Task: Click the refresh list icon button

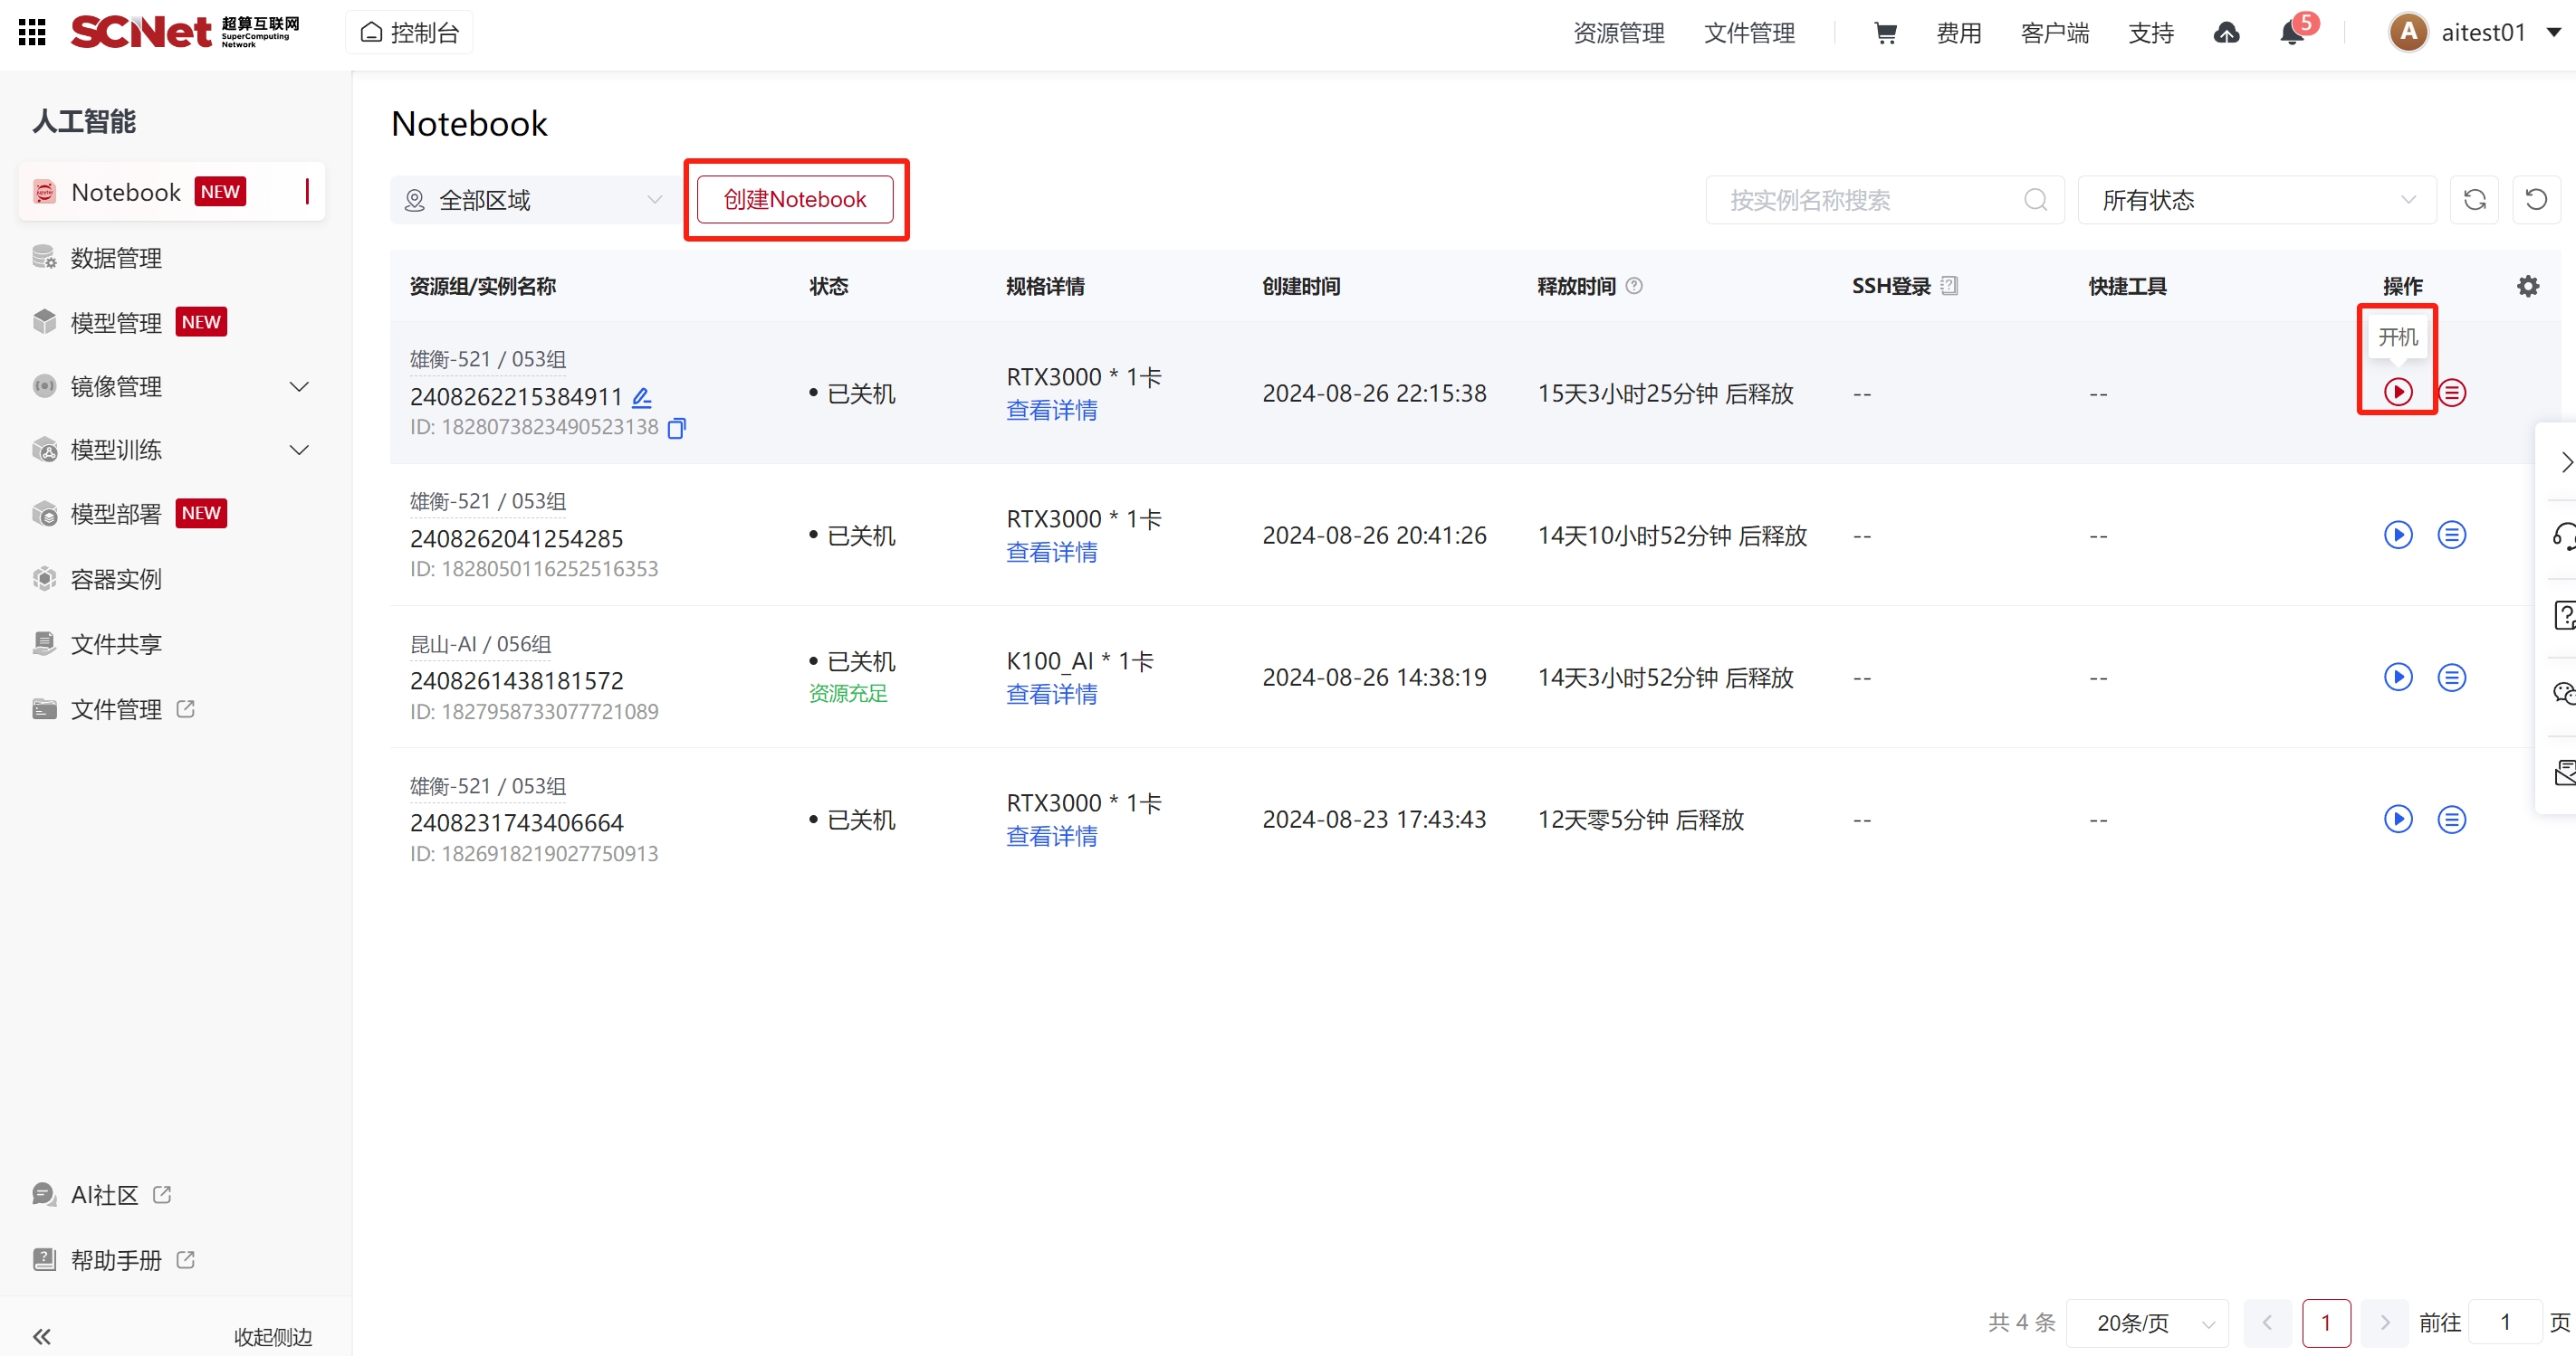Action: (2474, 200)
